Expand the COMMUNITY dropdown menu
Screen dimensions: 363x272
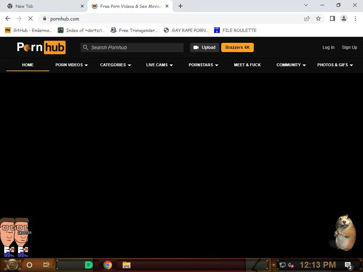(x=291, y=65)
